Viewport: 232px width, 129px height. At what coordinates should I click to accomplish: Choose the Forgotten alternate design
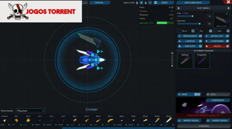tap(202, 61)
